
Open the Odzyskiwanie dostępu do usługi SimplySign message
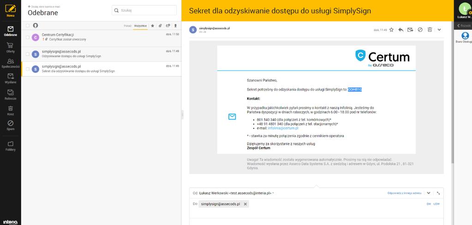pyautogui.click(x=102, y=54)
